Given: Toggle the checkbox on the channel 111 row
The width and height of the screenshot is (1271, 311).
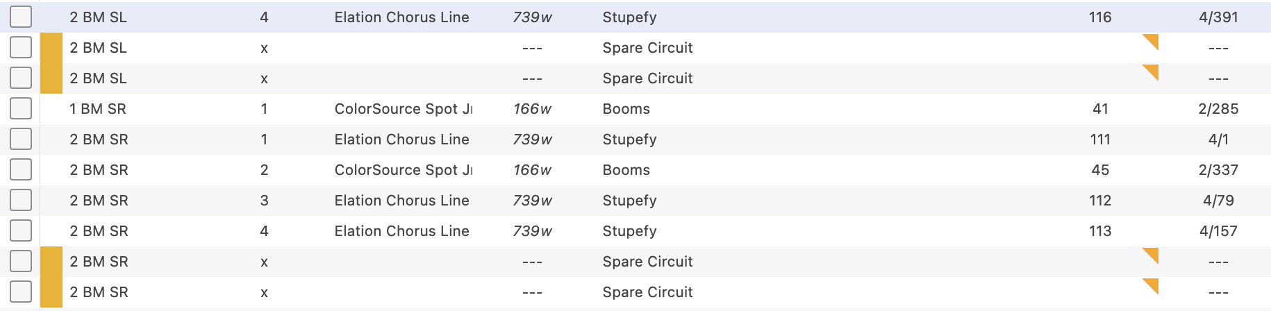Looking at the screenshot, I should click(x=21, y=140).
